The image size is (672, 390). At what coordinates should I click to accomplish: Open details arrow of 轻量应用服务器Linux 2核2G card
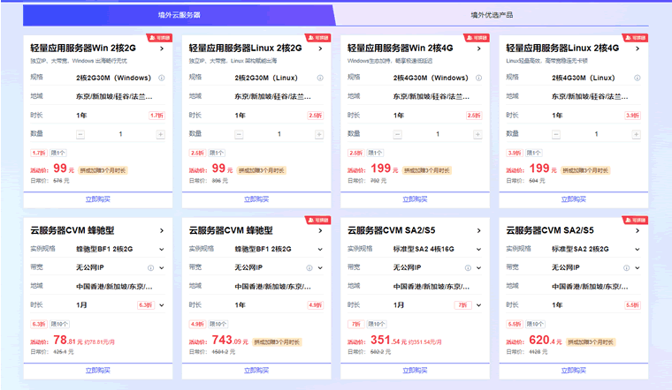320,49
